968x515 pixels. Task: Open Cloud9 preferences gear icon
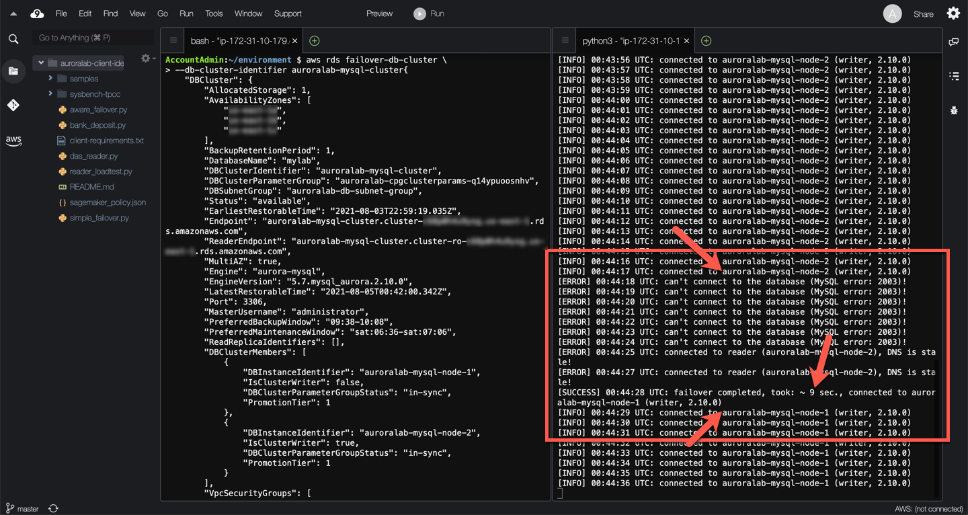pos(953,13)
